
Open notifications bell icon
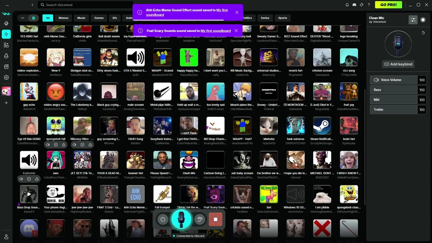pyautogui.click(x=347, y=5)
